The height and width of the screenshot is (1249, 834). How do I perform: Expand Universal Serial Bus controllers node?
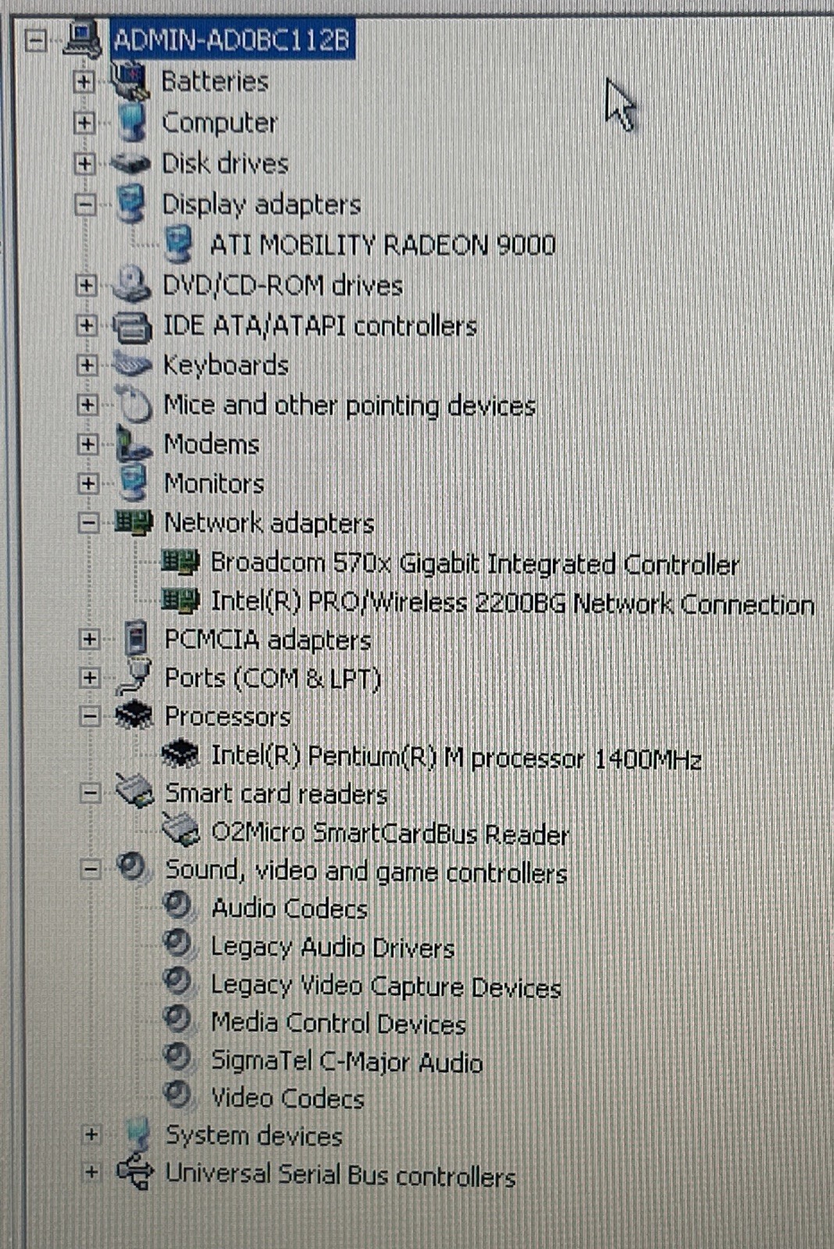pos(91,1172)
